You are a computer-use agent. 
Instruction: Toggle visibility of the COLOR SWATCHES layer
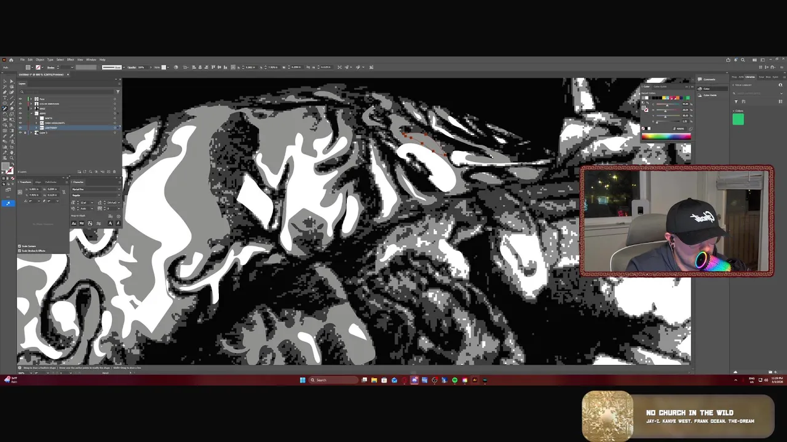click(20, 104)
